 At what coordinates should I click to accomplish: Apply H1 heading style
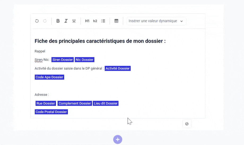[x=87, y=21]
